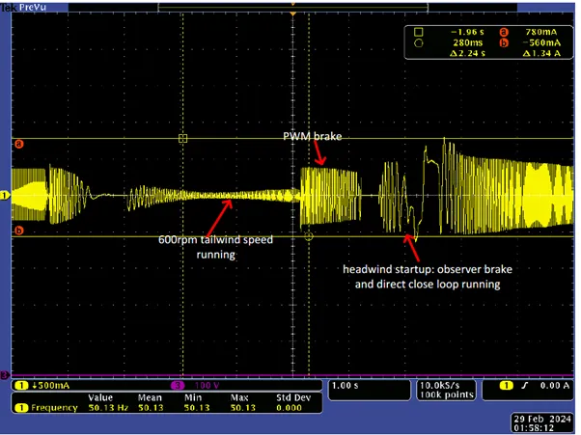Click the '600rpm tailwind speed running' annotation
The image size is (581, 435).
point(215,247)
